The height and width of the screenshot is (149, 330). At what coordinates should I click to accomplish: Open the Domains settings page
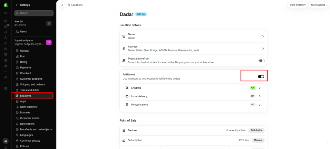(x=34, y=112)
